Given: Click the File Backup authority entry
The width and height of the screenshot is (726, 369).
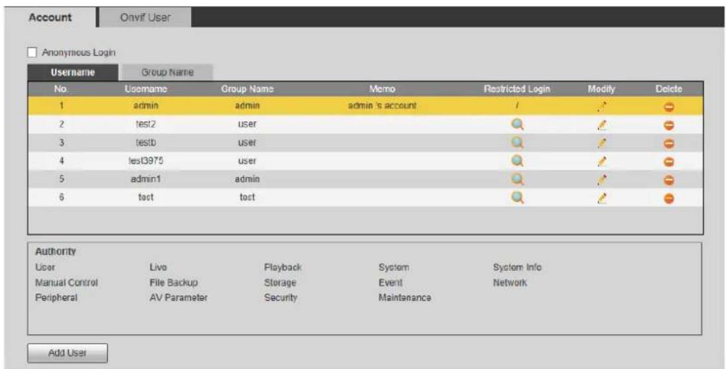Looking at the screenshot, I should (174, 282).
